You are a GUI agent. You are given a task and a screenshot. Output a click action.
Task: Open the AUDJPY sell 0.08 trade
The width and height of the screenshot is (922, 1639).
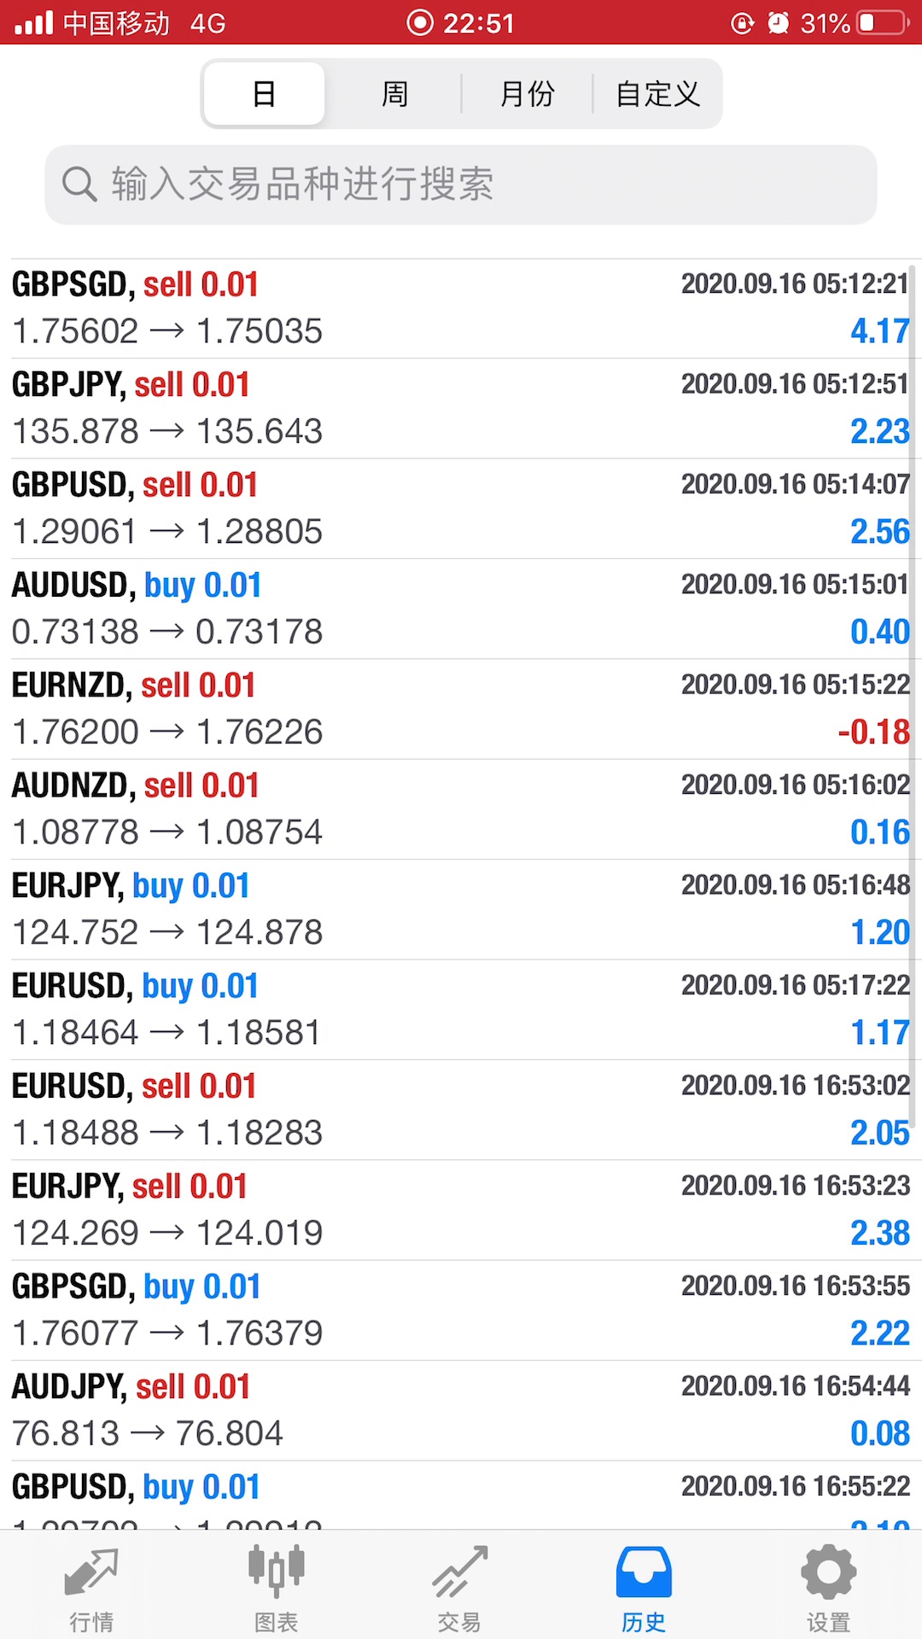coord(461,1410)
